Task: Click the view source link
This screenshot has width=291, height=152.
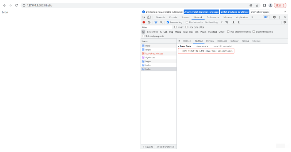Action: tap(202, 46)
